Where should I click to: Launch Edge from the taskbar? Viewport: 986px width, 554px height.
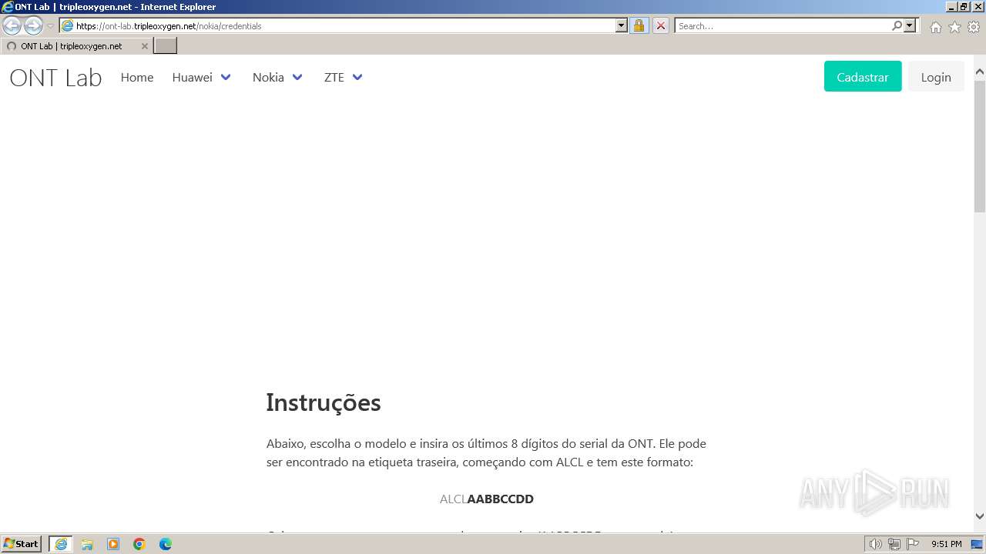pos(166,544)
